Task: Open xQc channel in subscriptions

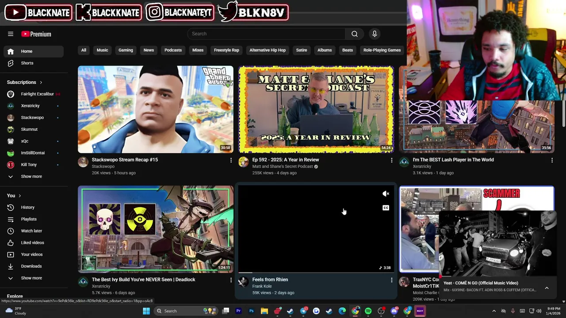Action: click(34, 141)
